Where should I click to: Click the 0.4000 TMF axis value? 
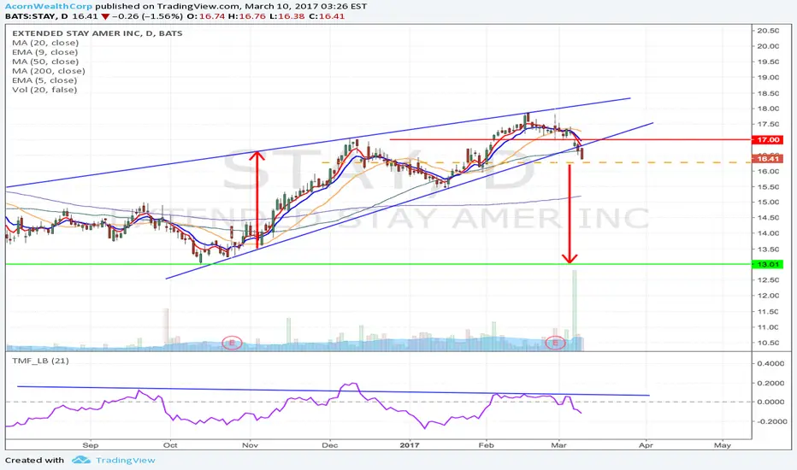(770, 364)
